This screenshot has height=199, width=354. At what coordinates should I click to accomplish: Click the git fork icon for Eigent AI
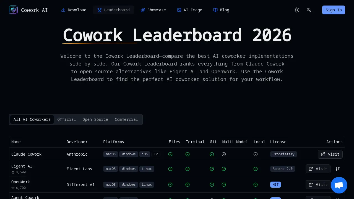338,169
